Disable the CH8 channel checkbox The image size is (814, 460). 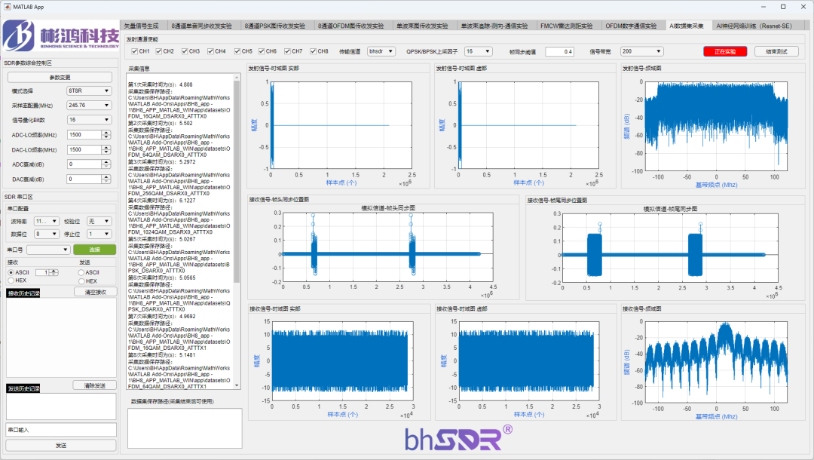[x=314, y=51]
